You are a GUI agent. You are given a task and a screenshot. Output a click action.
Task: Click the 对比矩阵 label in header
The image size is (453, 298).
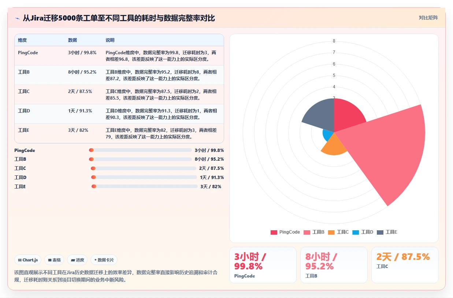point(428,18)
